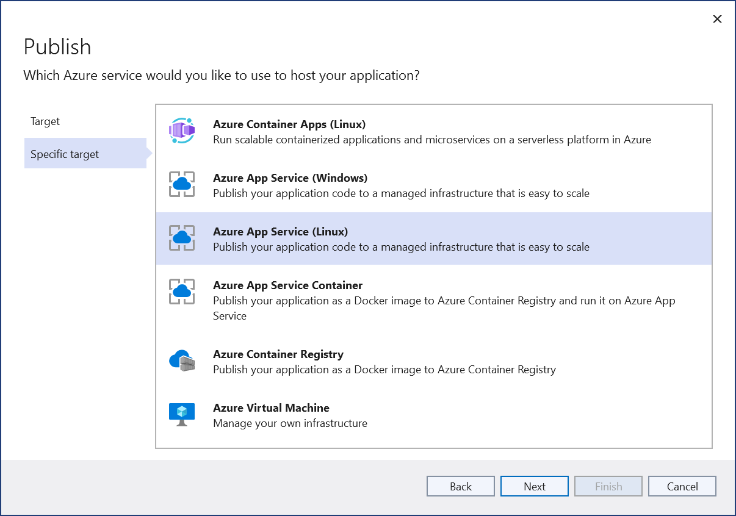Cancel the Publish dialog
This screenshot has width=736, height=516.
682,486
